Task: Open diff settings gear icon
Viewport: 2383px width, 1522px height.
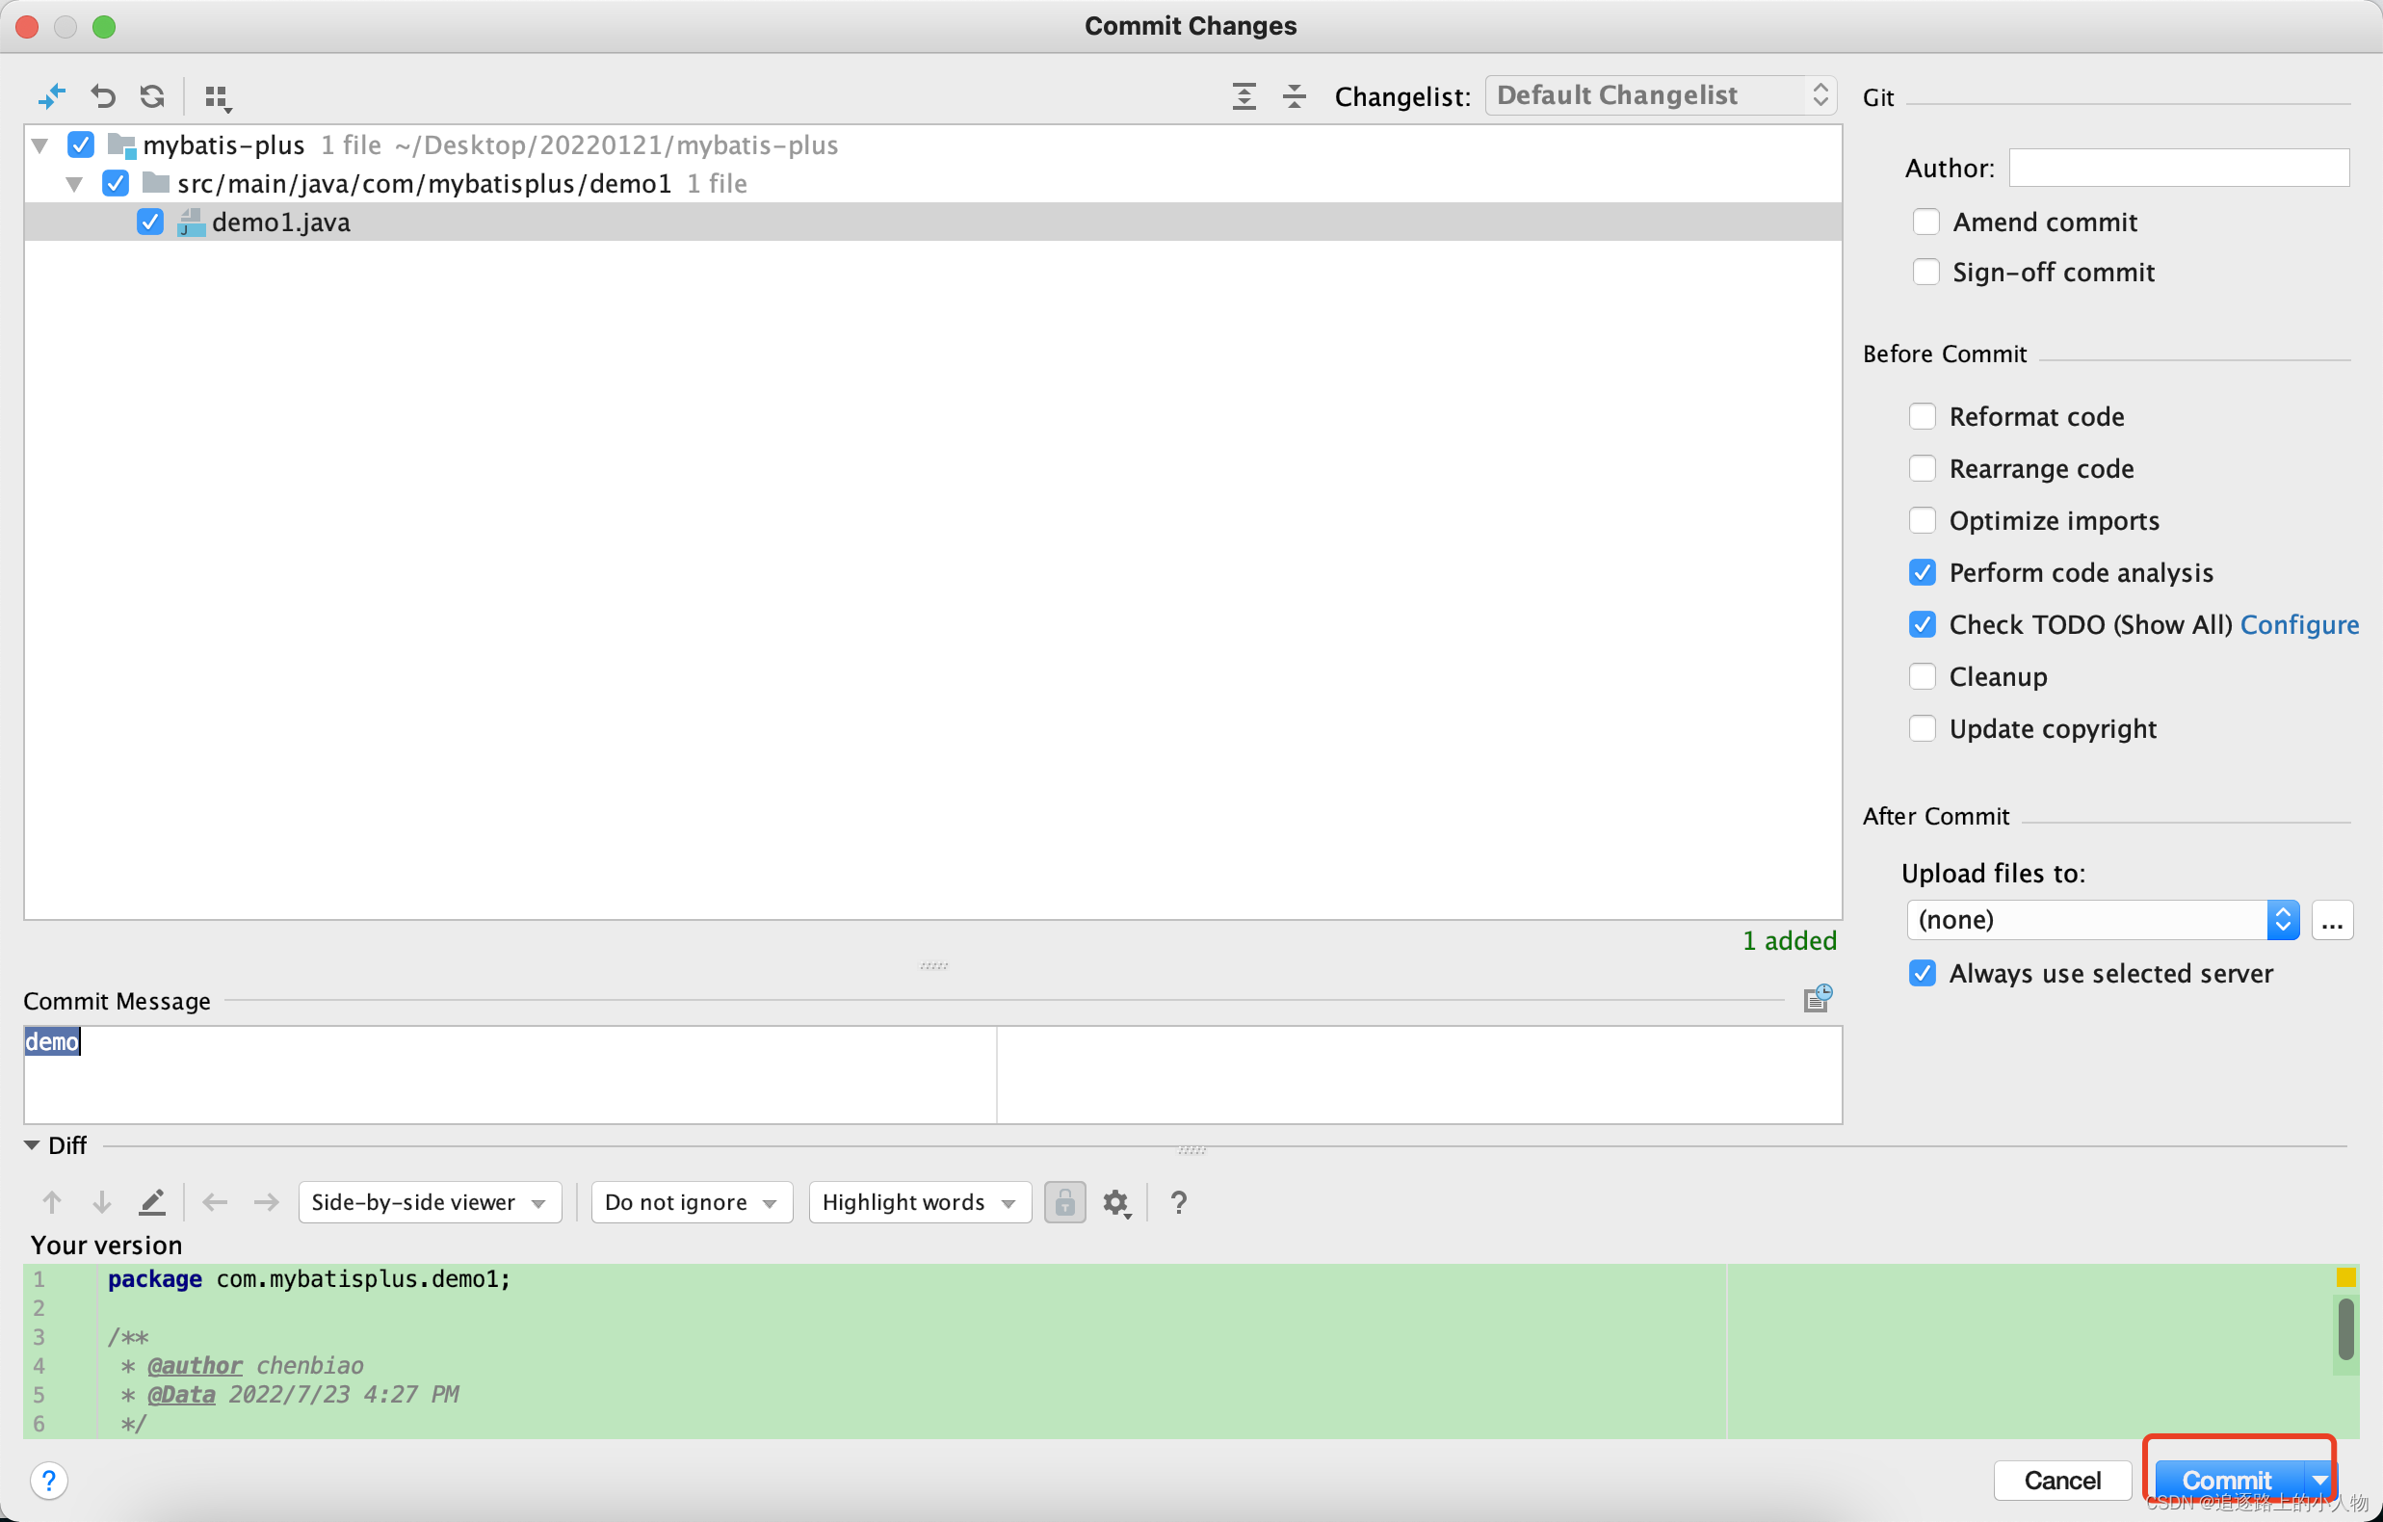Action: pyautogui.click(x=1116, y=1202)
